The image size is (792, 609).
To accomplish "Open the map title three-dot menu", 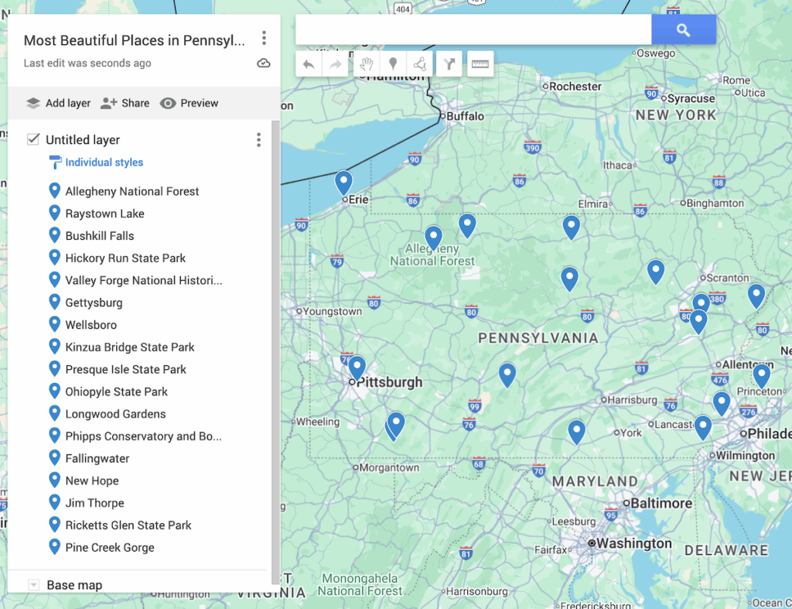I will (x=264, y=38).
